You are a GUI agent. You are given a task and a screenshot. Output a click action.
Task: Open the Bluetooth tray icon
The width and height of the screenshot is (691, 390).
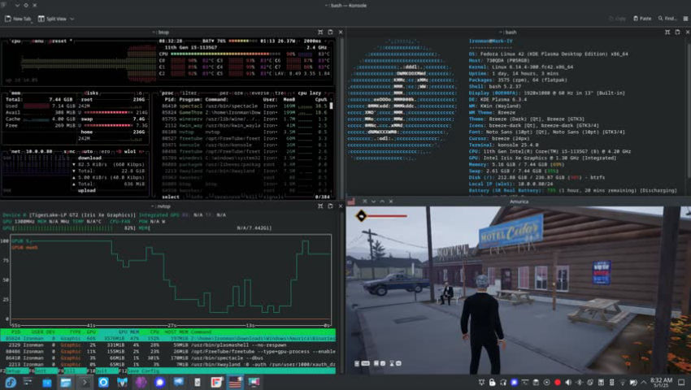(579, 383)
